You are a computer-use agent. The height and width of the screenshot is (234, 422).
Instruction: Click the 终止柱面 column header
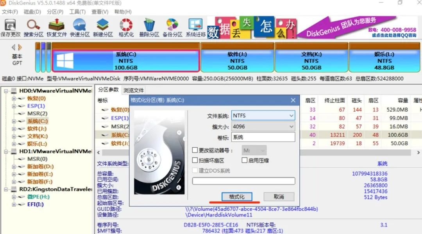pos(334,100)
